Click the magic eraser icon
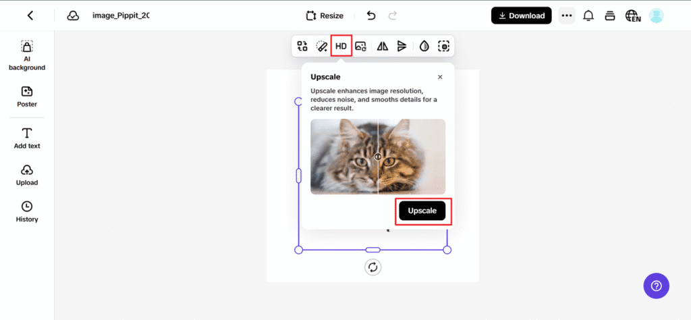 pyautogui.click(x=322, y=46)
